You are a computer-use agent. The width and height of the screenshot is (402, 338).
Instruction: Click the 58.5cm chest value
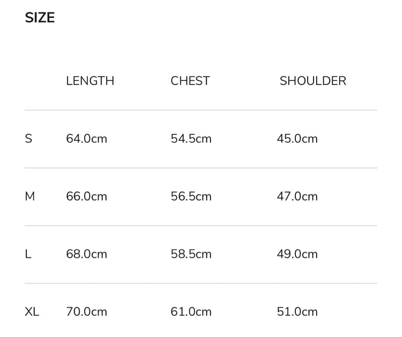[191, 254]
